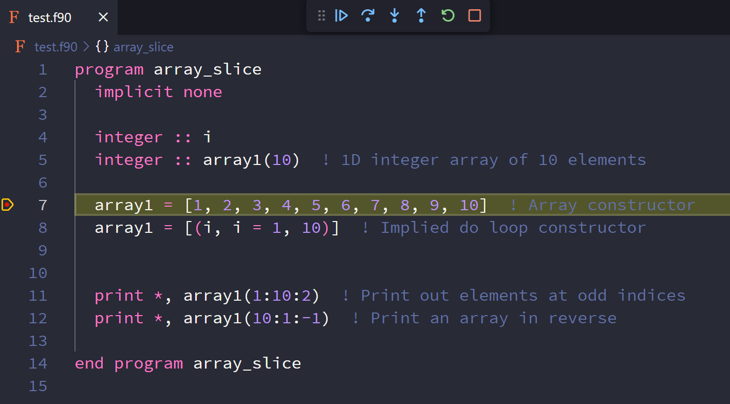Viewport: 730px width, 404px height.
Task: Select the test.f90 editor tab
Action: [x=50, y=17]
